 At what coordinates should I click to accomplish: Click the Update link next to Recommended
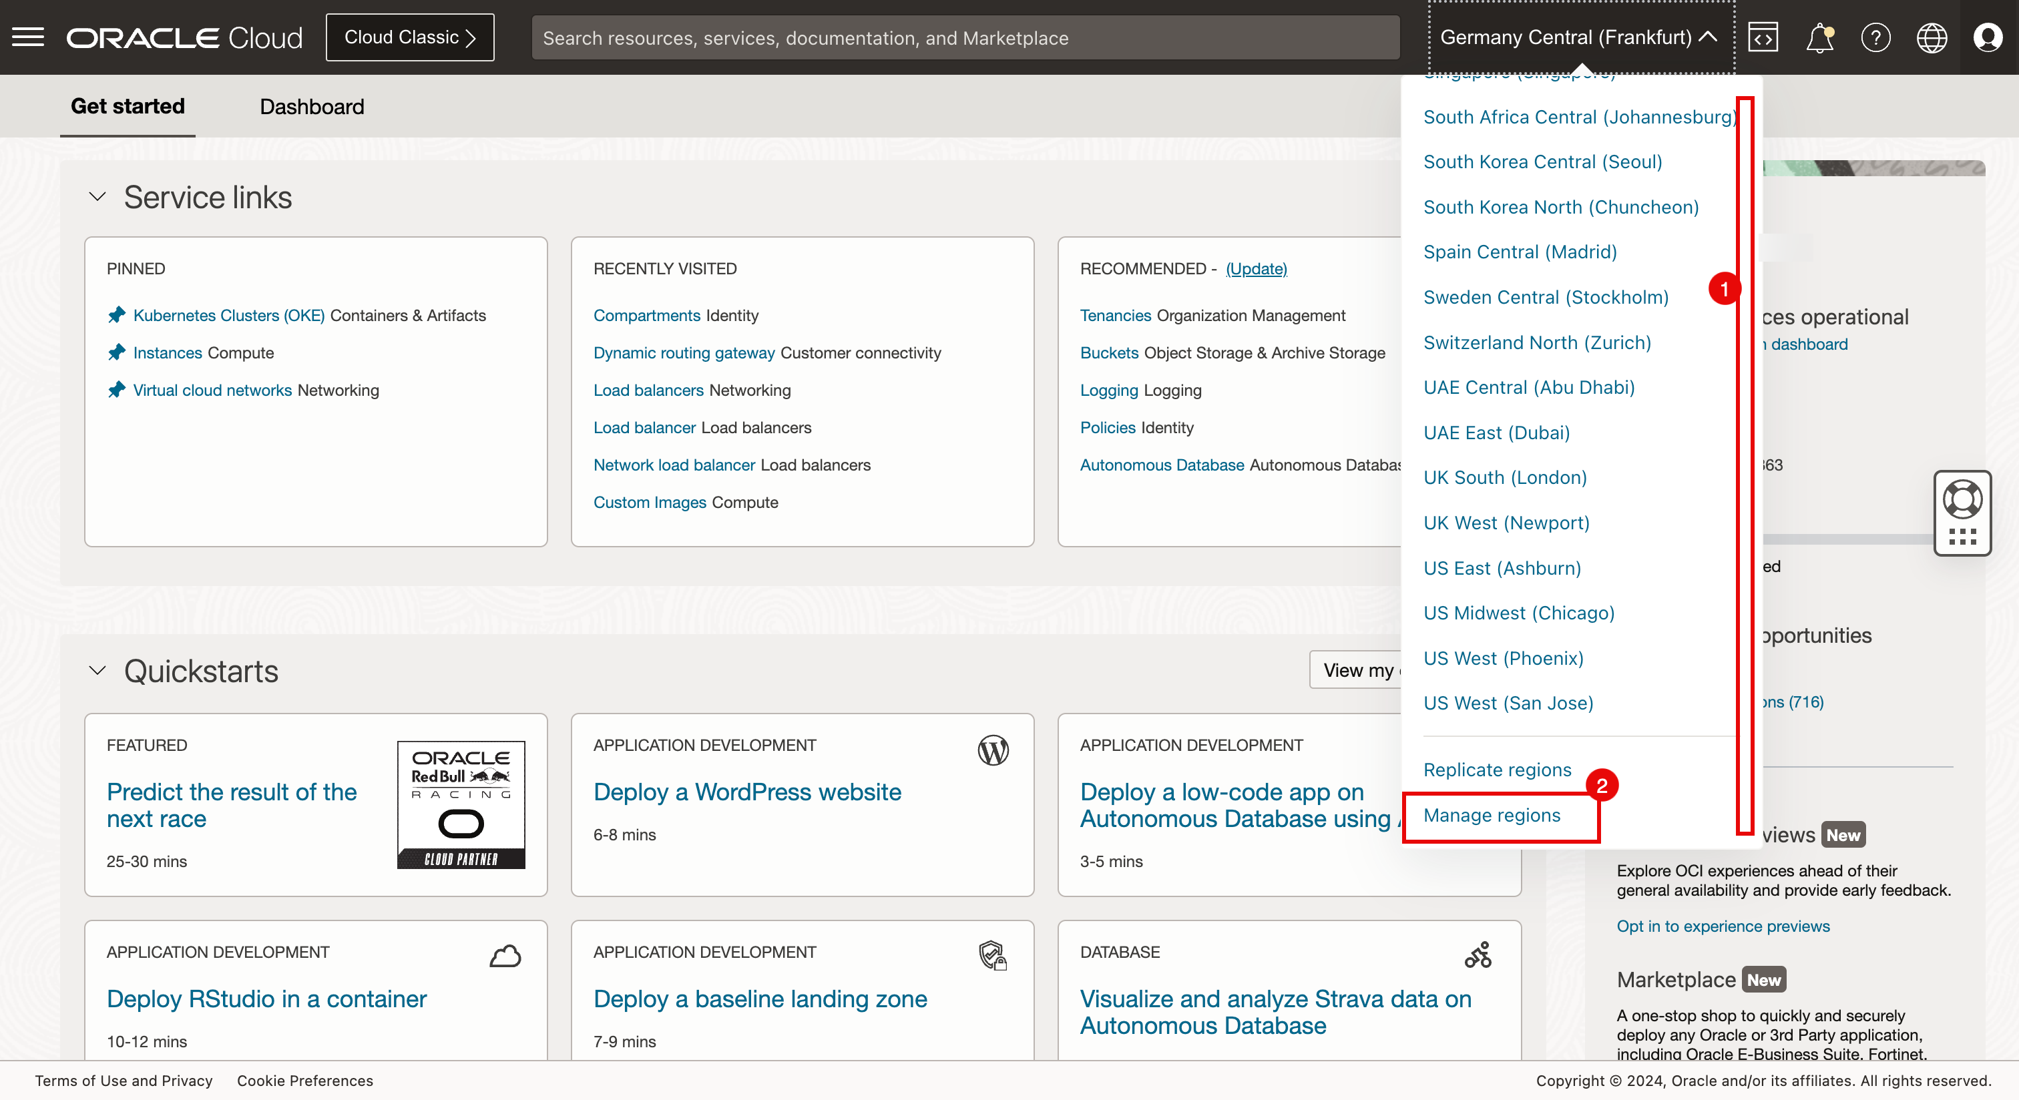1256,269
